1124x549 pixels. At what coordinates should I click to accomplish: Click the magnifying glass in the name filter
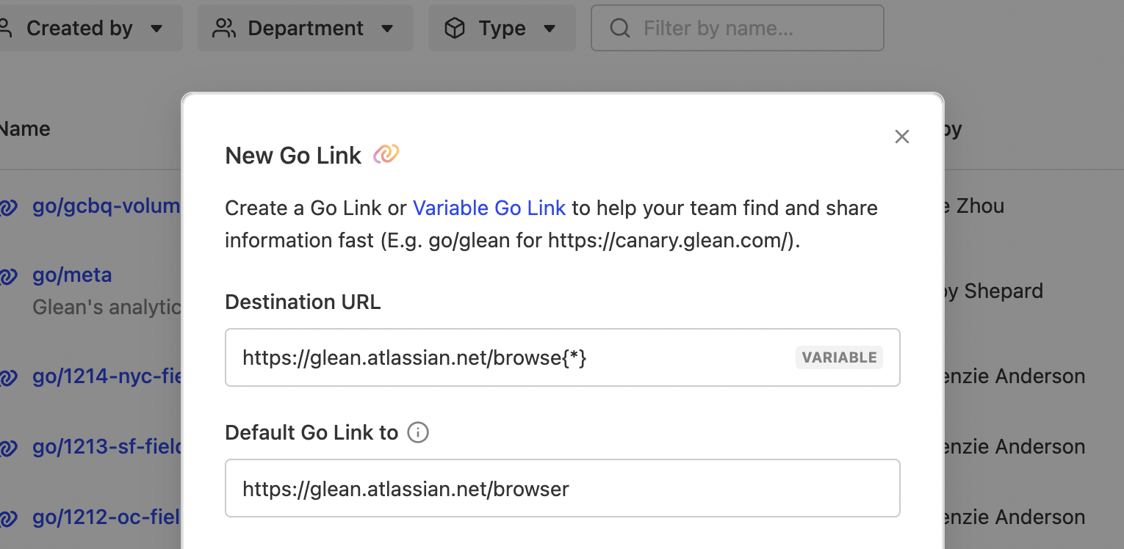click(x=619, y=28)
